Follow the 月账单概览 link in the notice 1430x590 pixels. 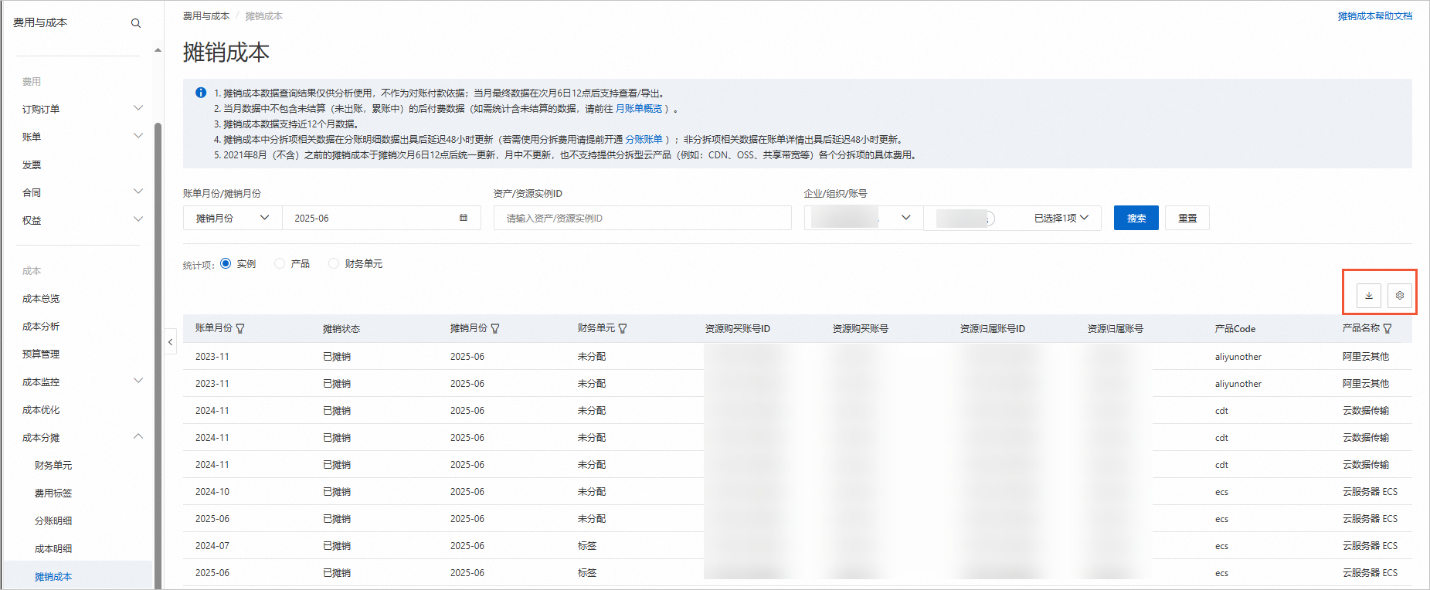pos(639,108)
